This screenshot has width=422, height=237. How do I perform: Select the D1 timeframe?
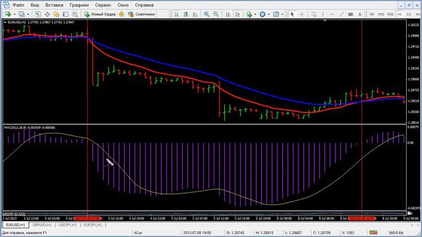(409, 14)
